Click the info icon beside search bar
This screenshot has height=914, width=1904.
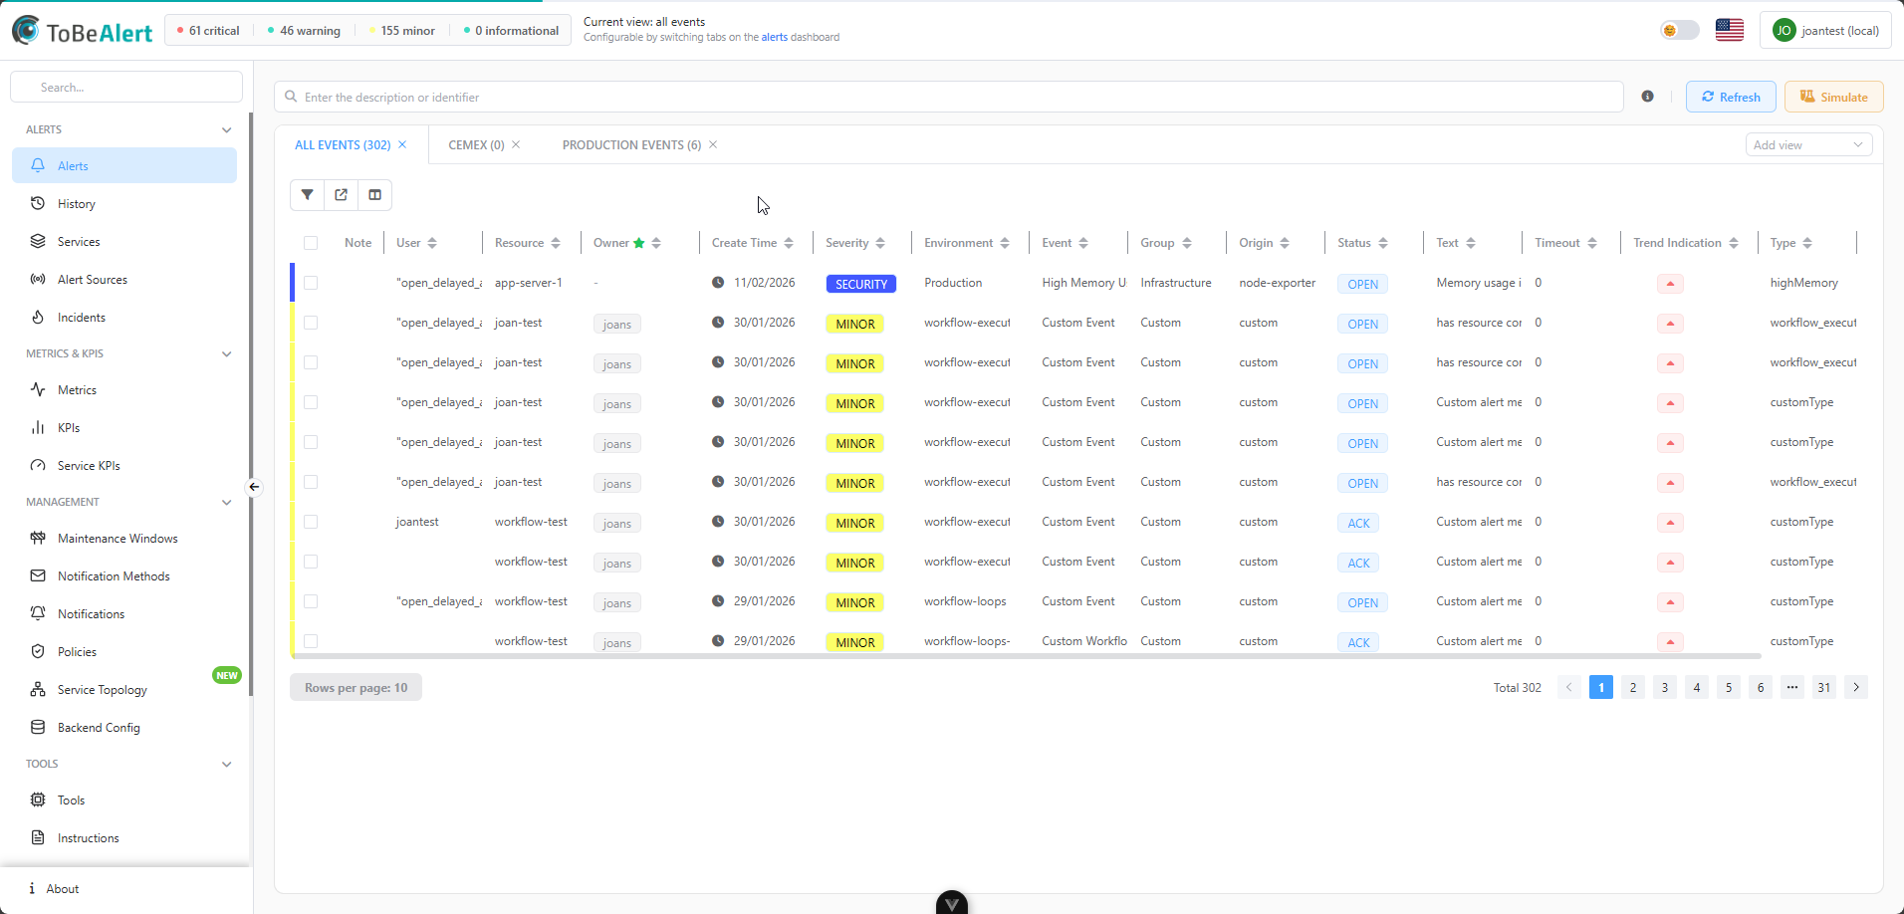[x=1647, y=97]
